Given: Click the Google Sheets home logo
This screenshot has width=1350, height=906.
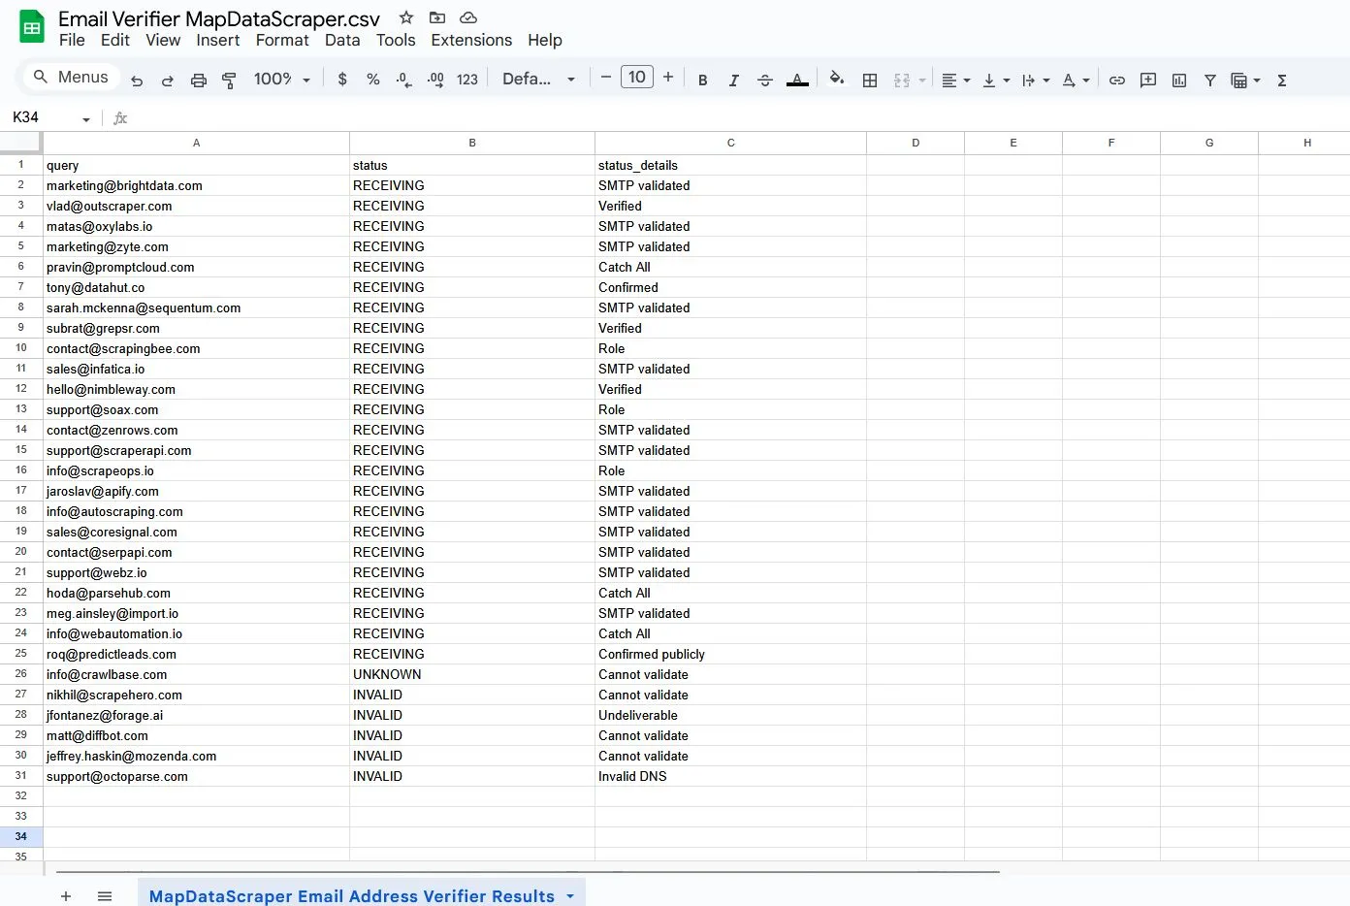Looking at the screenshot, I should (32, 27).
